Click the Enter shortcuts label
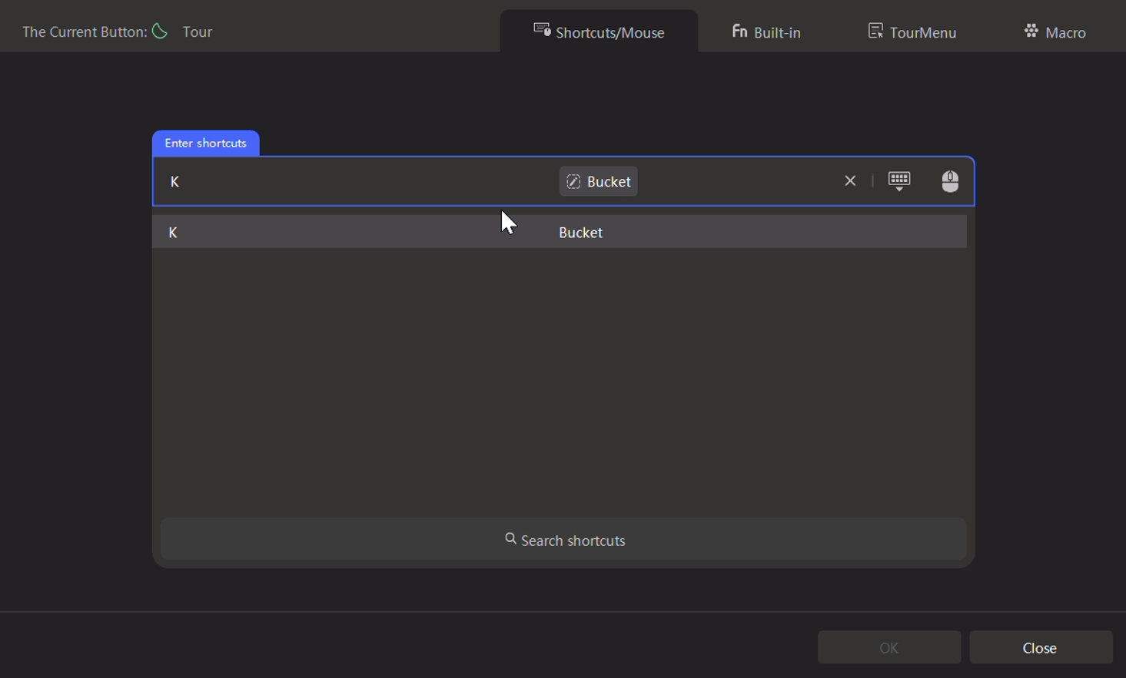The image size is (1126, 678). [x=205, y=144]
